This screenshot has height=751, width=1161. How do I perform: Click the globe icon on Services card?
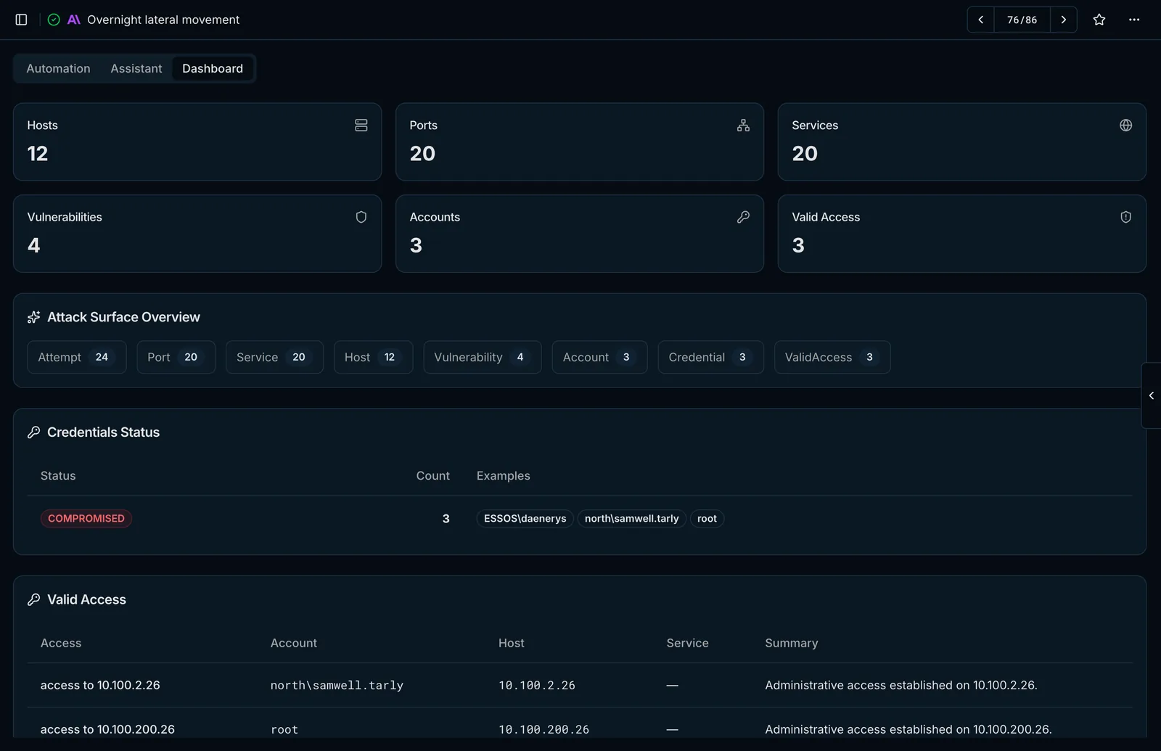1125,126
